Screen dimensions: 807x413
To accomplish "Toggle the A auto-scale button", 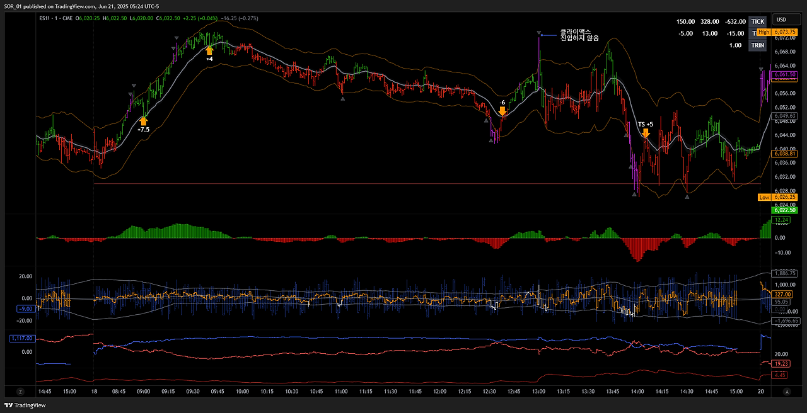I will pyautogui.click(x=787, y=392).
